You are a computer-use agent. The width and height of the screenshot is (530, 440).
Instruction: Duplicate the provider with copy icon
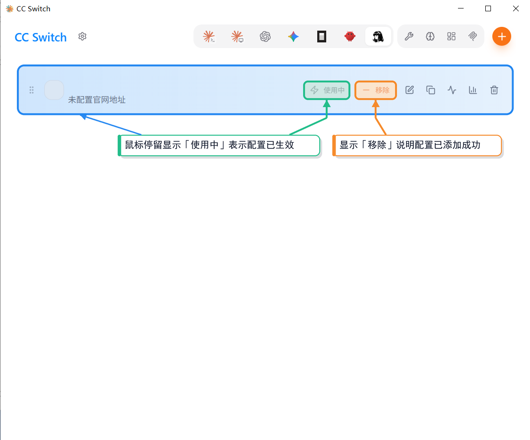pyautogui.click(x=431, y=90)
